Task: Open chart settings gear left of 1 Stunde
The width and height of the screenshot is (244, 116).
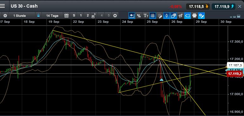Action: [5, 16]
